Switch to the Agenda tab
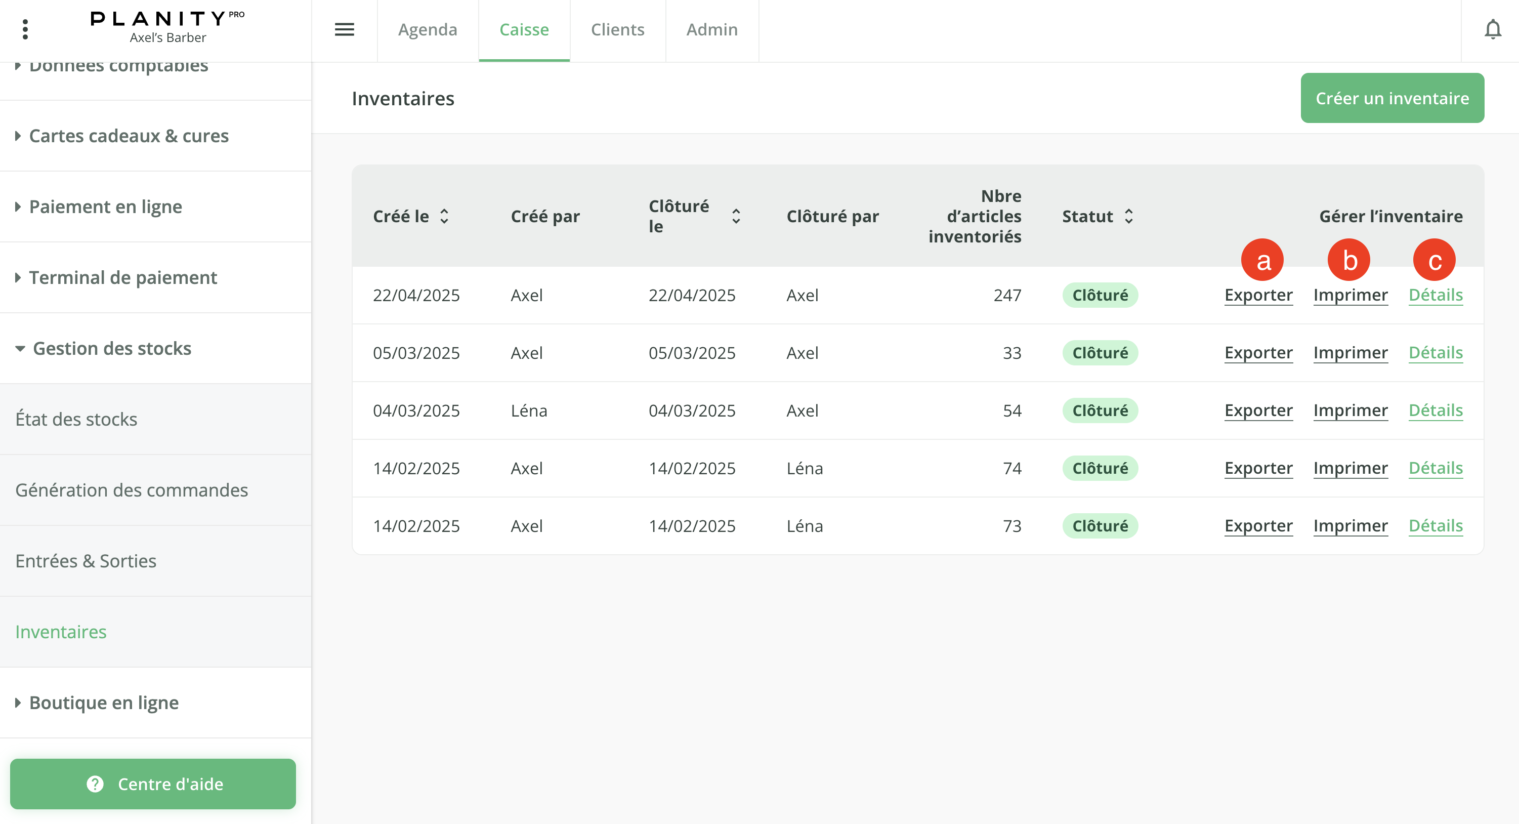Screen dimensions: 1519x824 (x=428, y=29)
